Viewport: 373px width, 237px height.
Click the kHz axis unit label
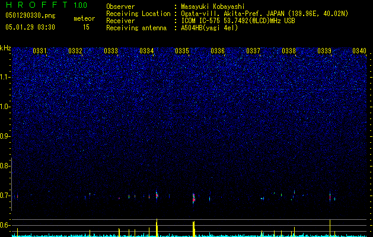coord(5,48)
